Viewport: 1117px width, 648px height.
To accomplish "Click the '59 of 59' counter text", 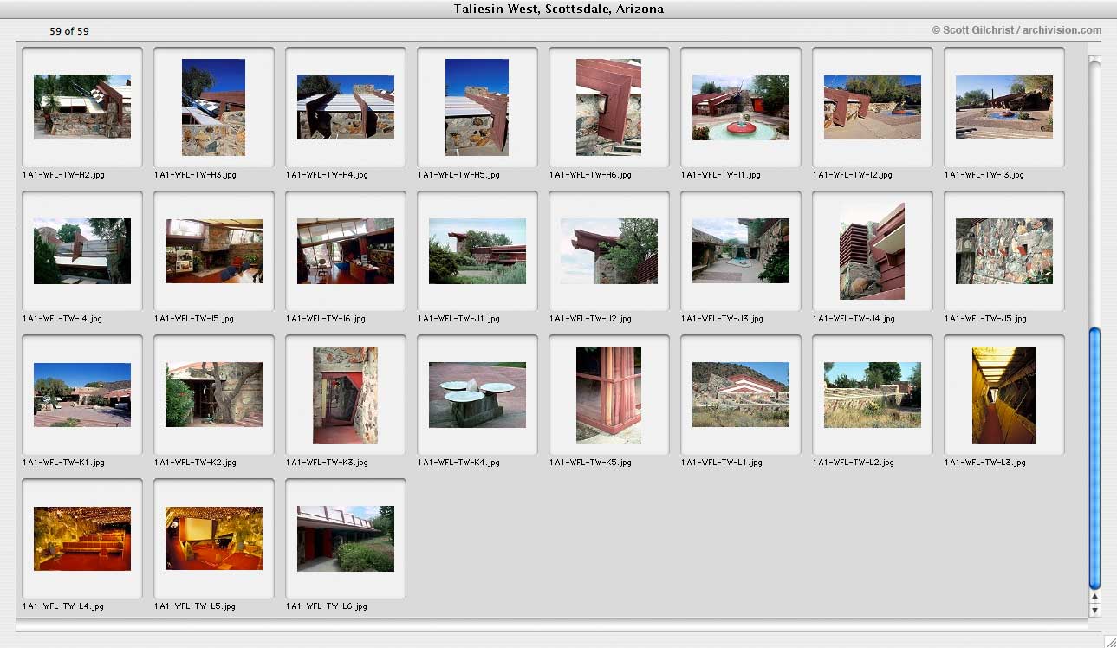I will point(69,31).
